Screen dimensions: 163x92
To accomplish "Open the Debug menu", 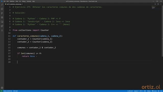I will [x=24, y=1].
